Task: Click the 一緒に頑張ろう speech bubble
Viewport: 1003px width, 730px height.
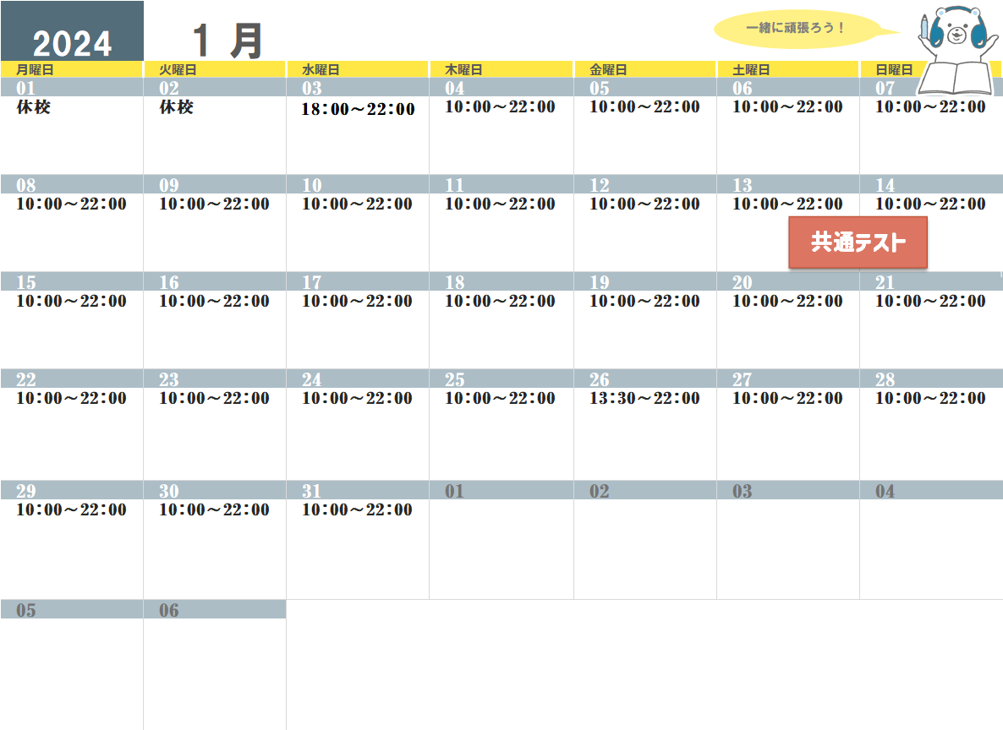Action: pos(795,29)
